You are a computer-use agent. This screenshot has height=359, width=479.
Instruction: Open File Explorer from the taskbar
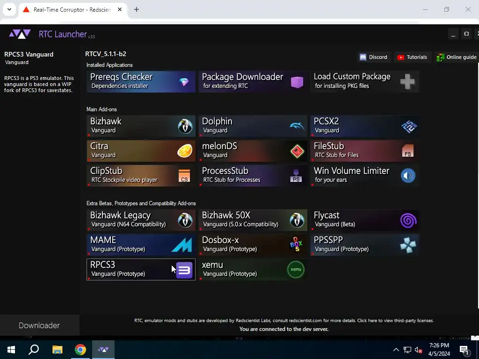pos(57,350)
